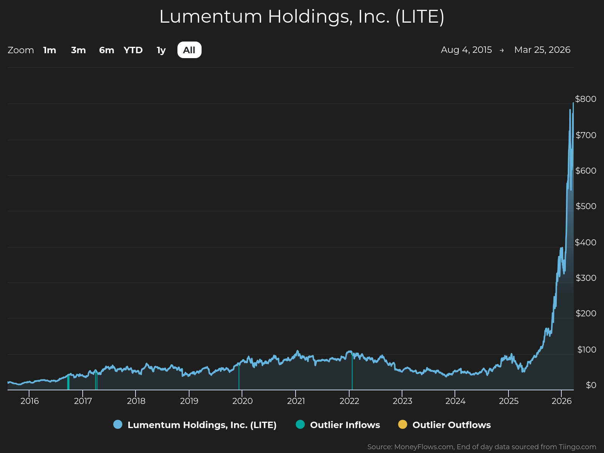The image size is (604, 453).
Task: Toggle Lumentum Holdings series in legend
Action: tap(195, 425)
